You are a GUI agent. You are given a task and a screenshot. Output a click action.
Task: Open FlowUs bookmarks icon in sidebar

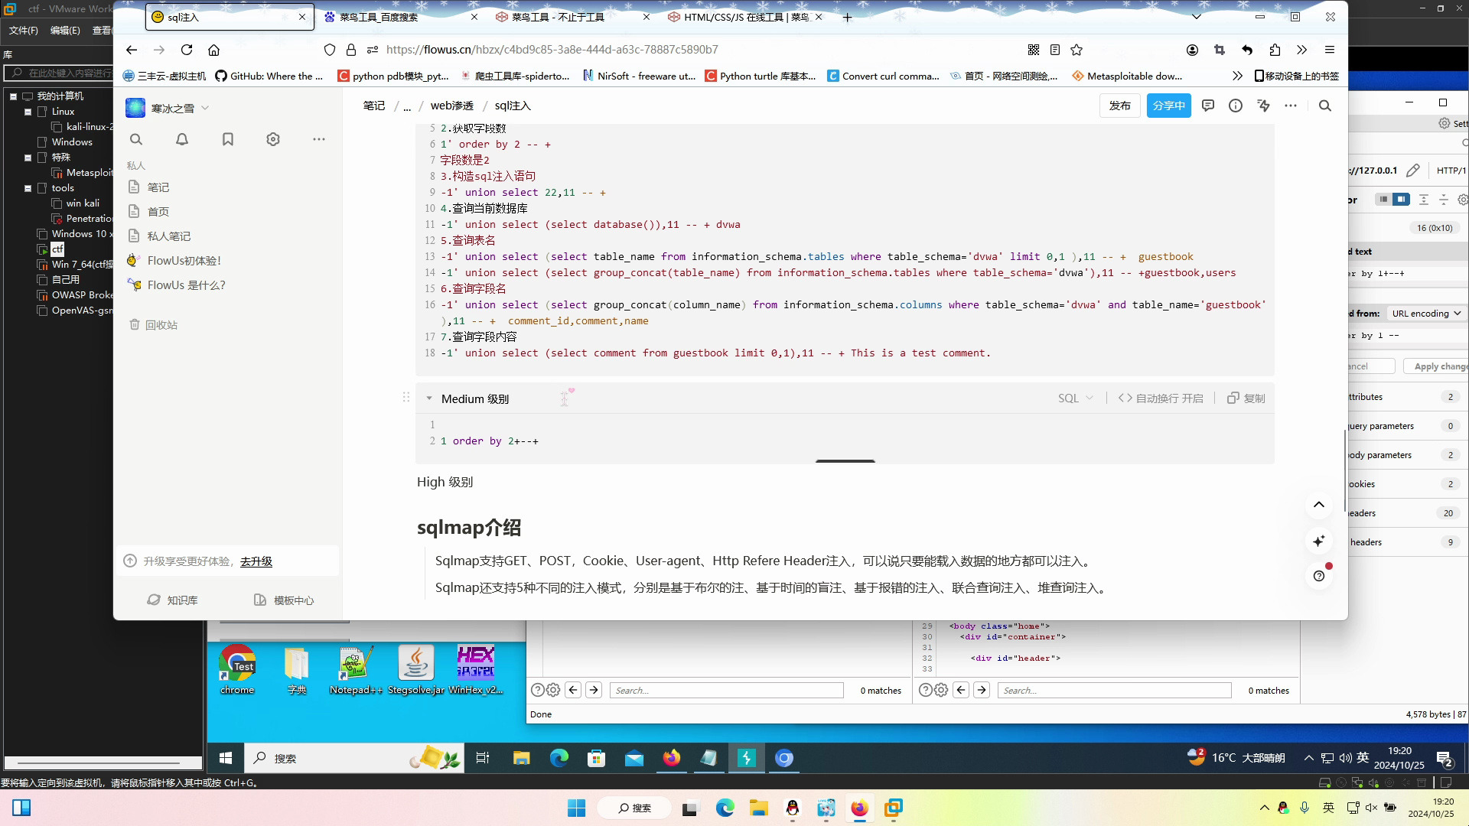[228, 139]
